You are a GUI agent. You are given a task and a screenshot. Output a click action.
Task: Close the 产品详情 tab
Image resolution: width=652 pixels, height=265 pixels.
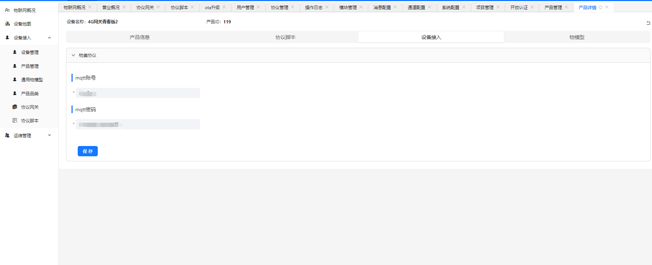click(607, 7)
